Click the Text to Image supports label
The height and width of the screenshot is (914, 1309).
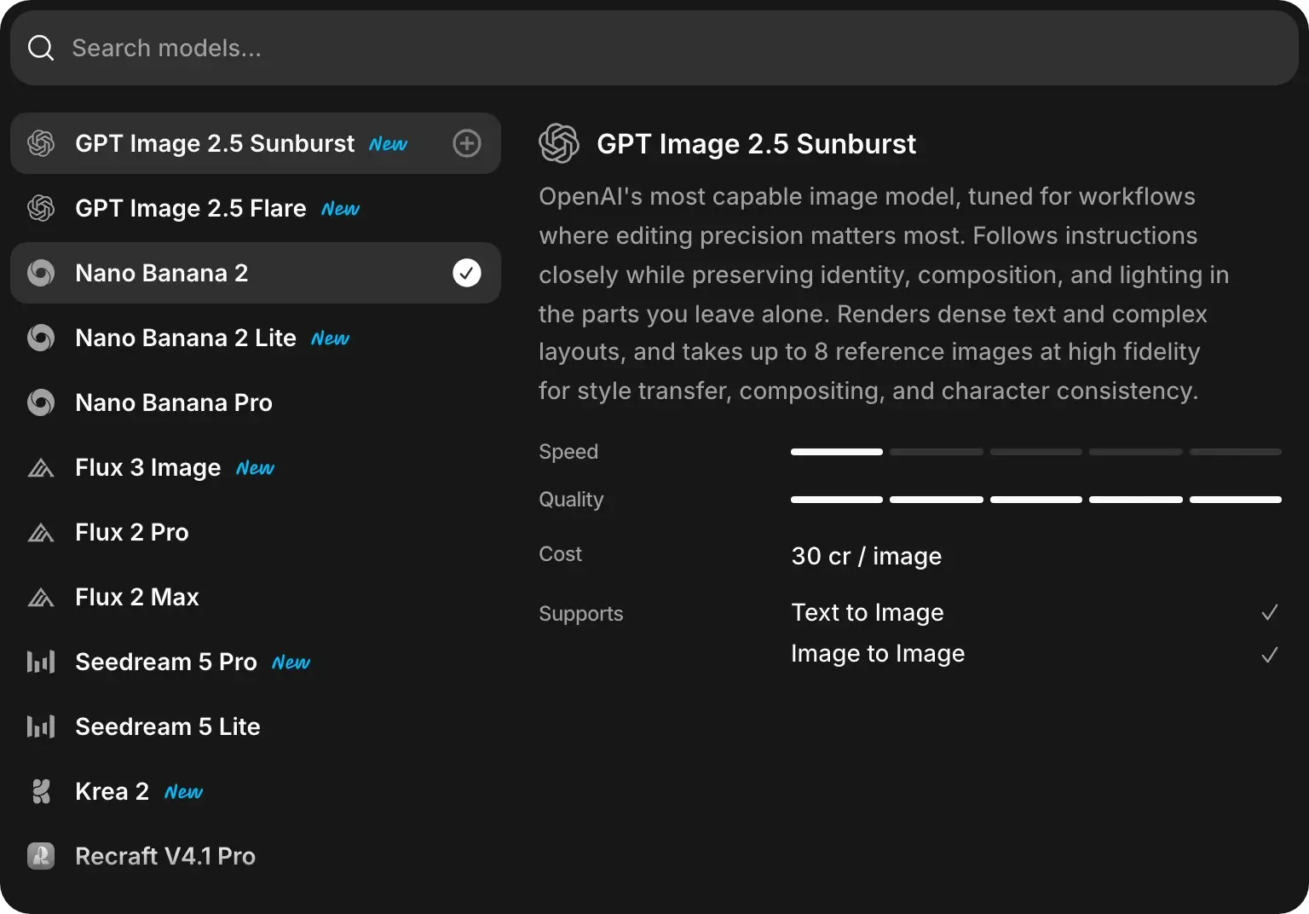coord(868,612)
